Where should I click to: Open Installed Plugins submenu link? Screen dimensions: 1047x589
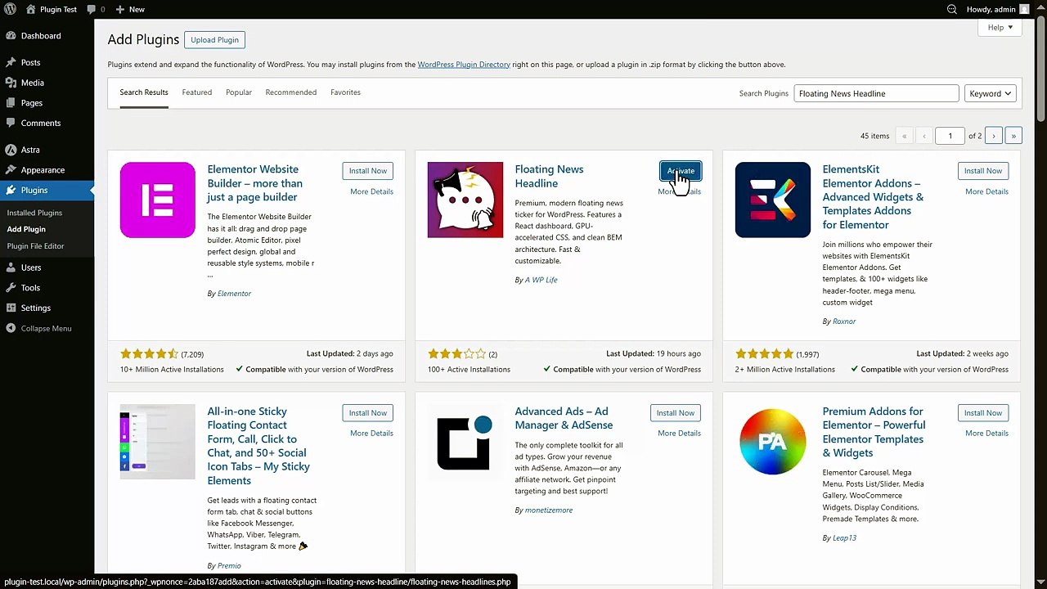point(34,213)
